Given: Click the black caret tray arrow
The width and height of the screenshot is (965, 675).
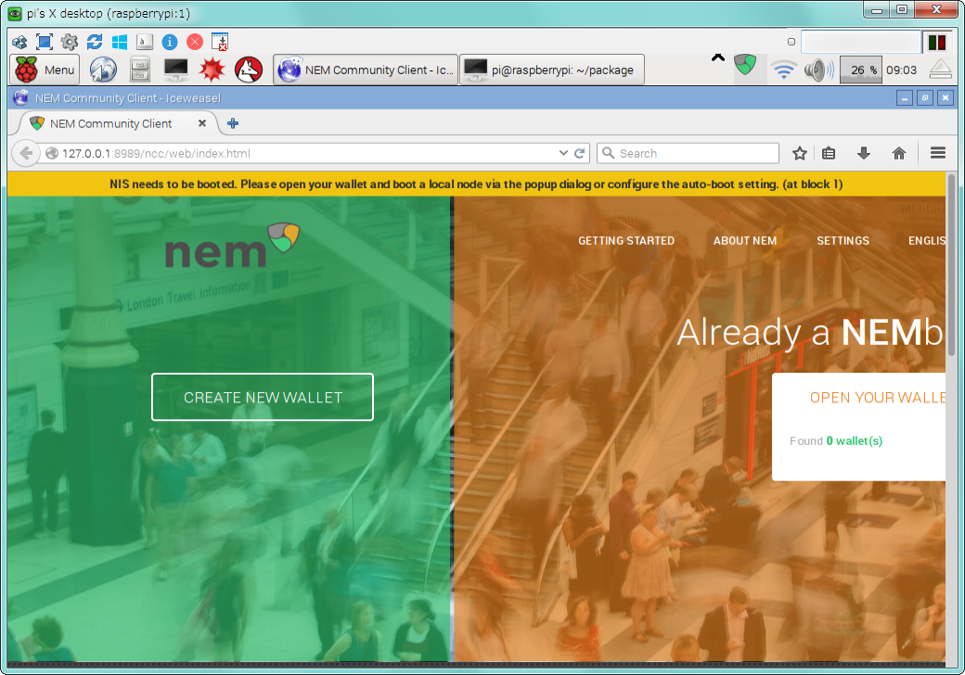Looking at the screenshot, I should click(x=717, y=57).
